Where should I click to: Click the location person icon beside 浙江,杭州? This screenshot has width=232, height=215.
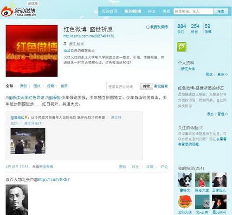point(65,44)
